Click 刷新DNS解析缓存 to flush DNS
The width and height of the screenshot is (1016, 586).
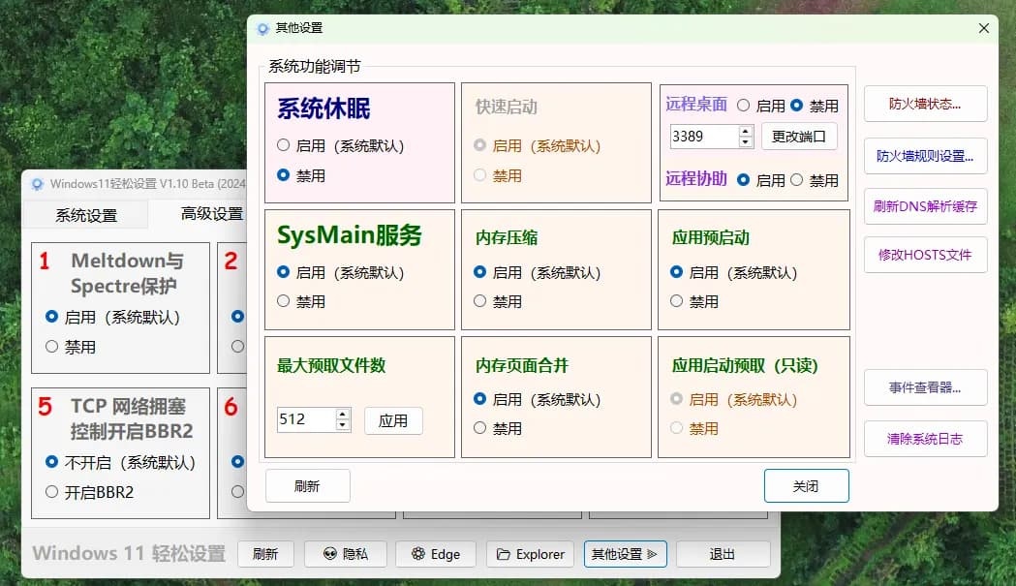(925, 204)
